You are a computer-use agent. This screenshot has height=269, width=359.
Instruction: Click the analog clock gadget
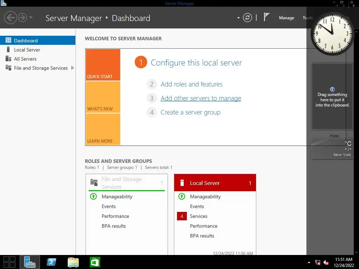pos(332,34)
